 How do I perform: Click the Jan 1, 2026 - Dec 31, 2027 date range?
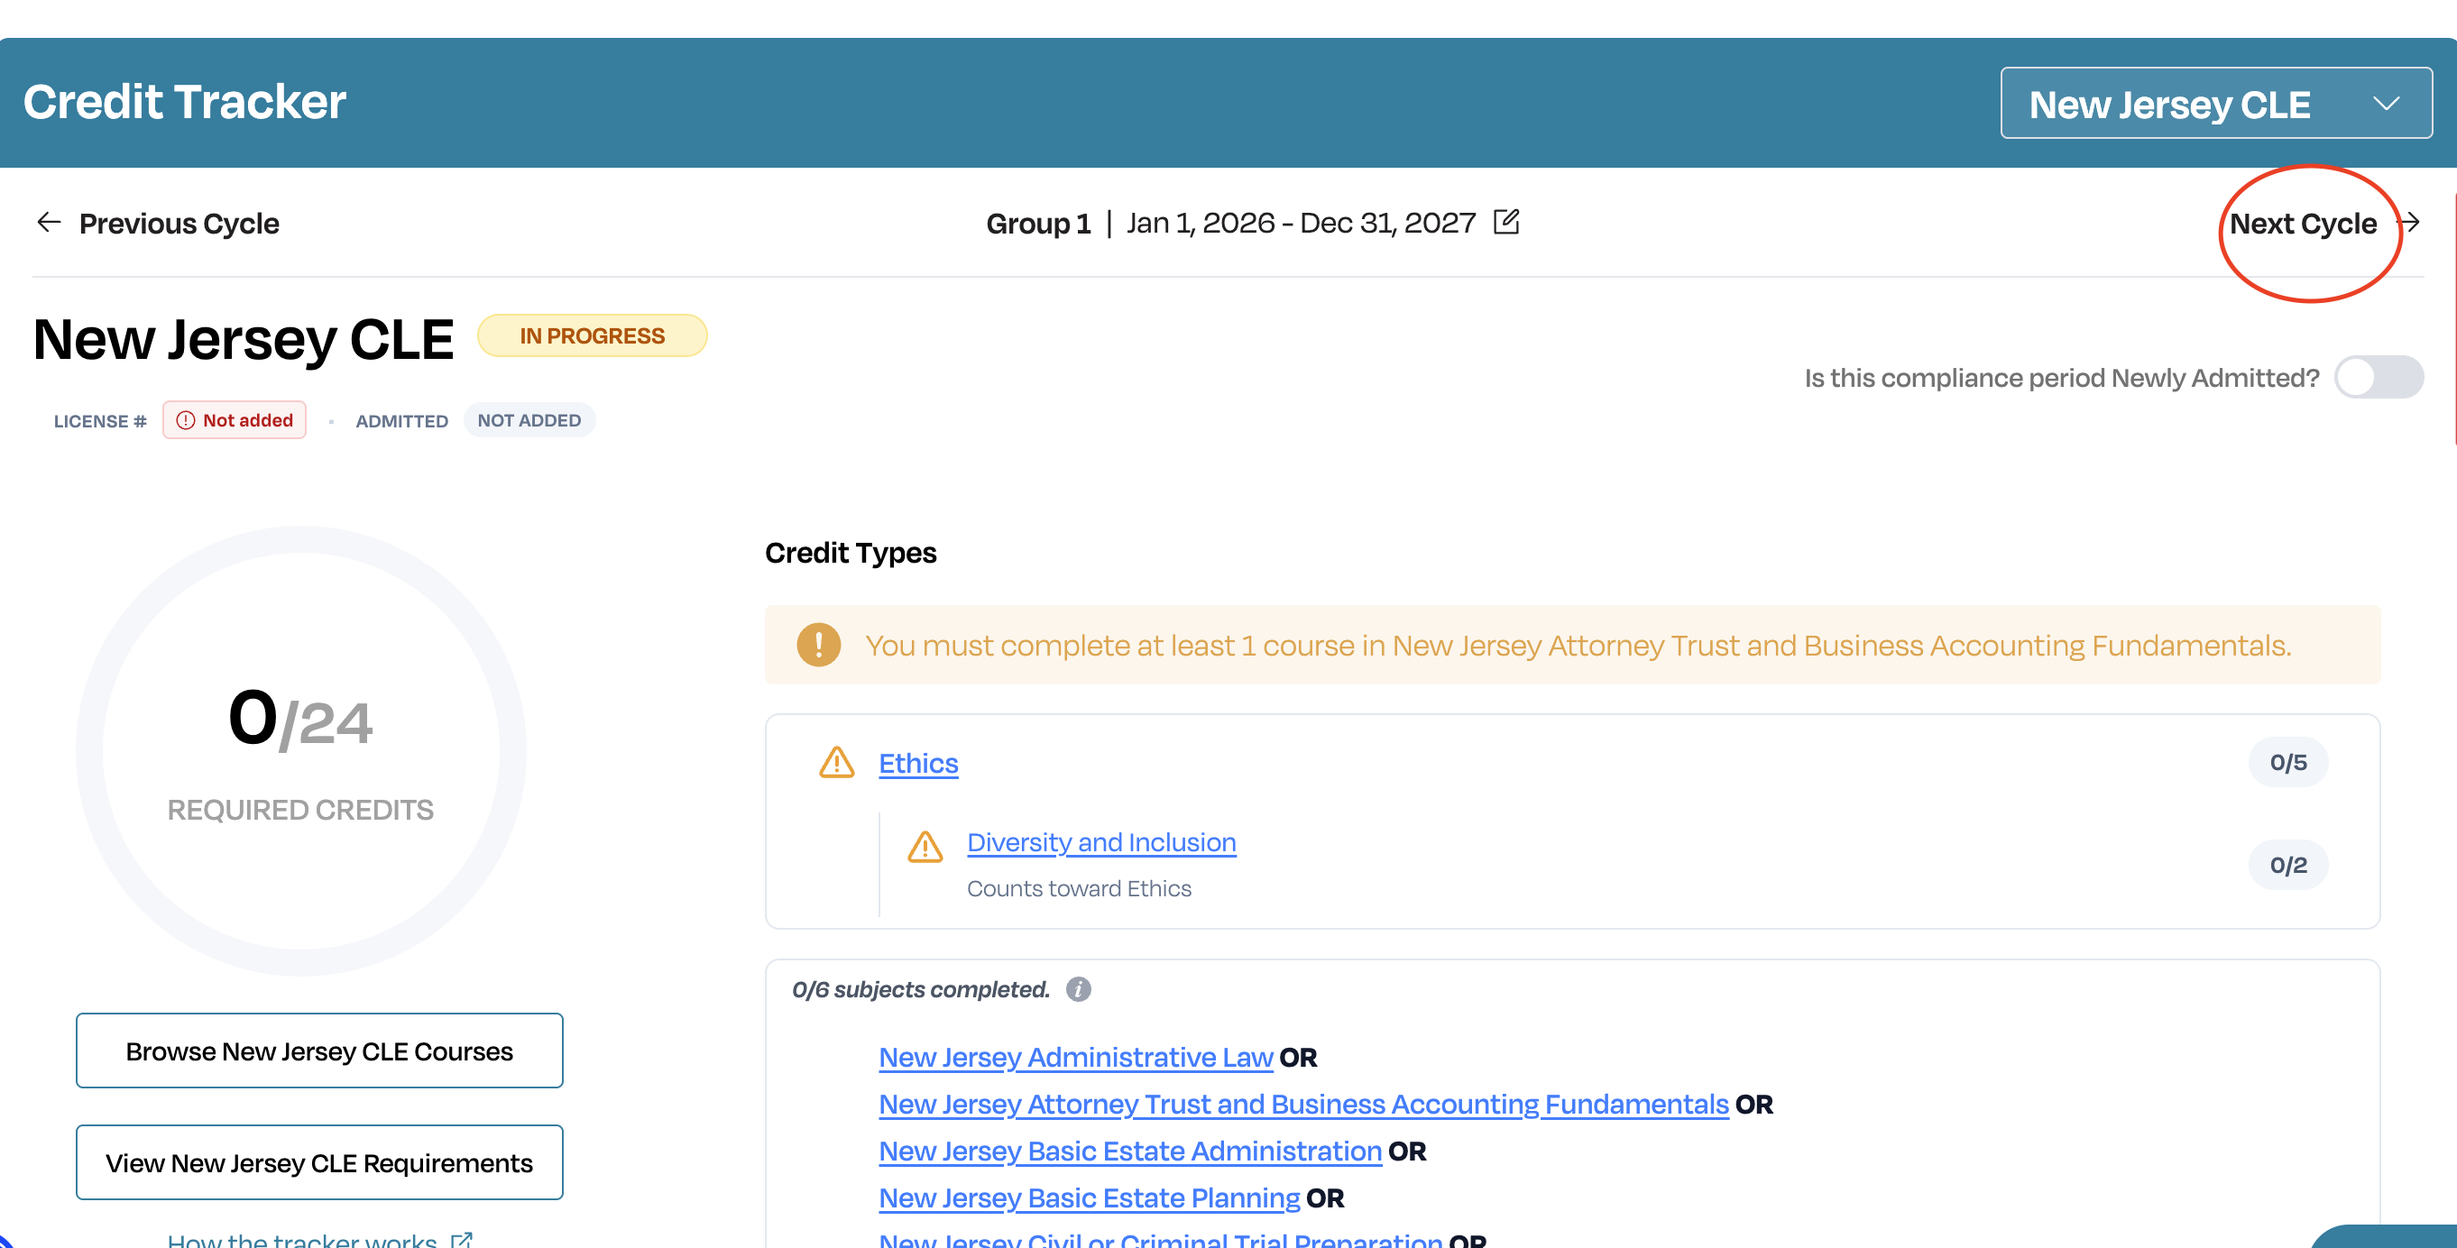pyautogui.click(x=1301, y=222)
